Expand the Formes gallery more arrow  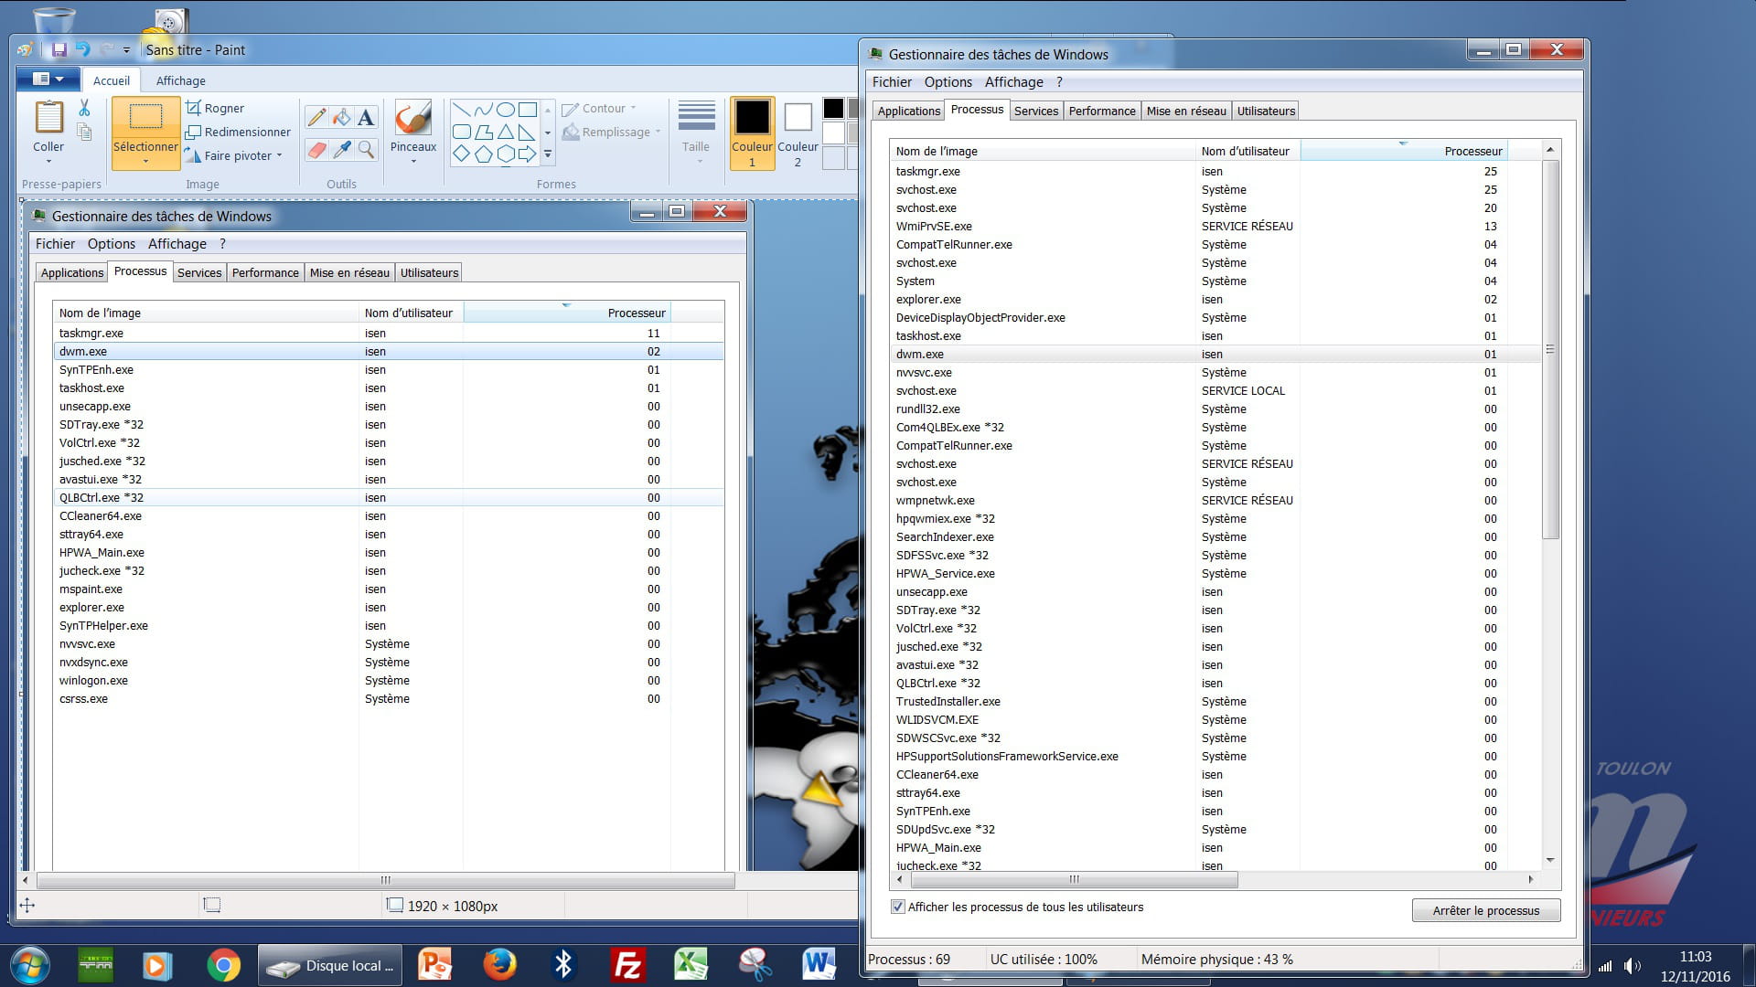click(x=548, y=154)
